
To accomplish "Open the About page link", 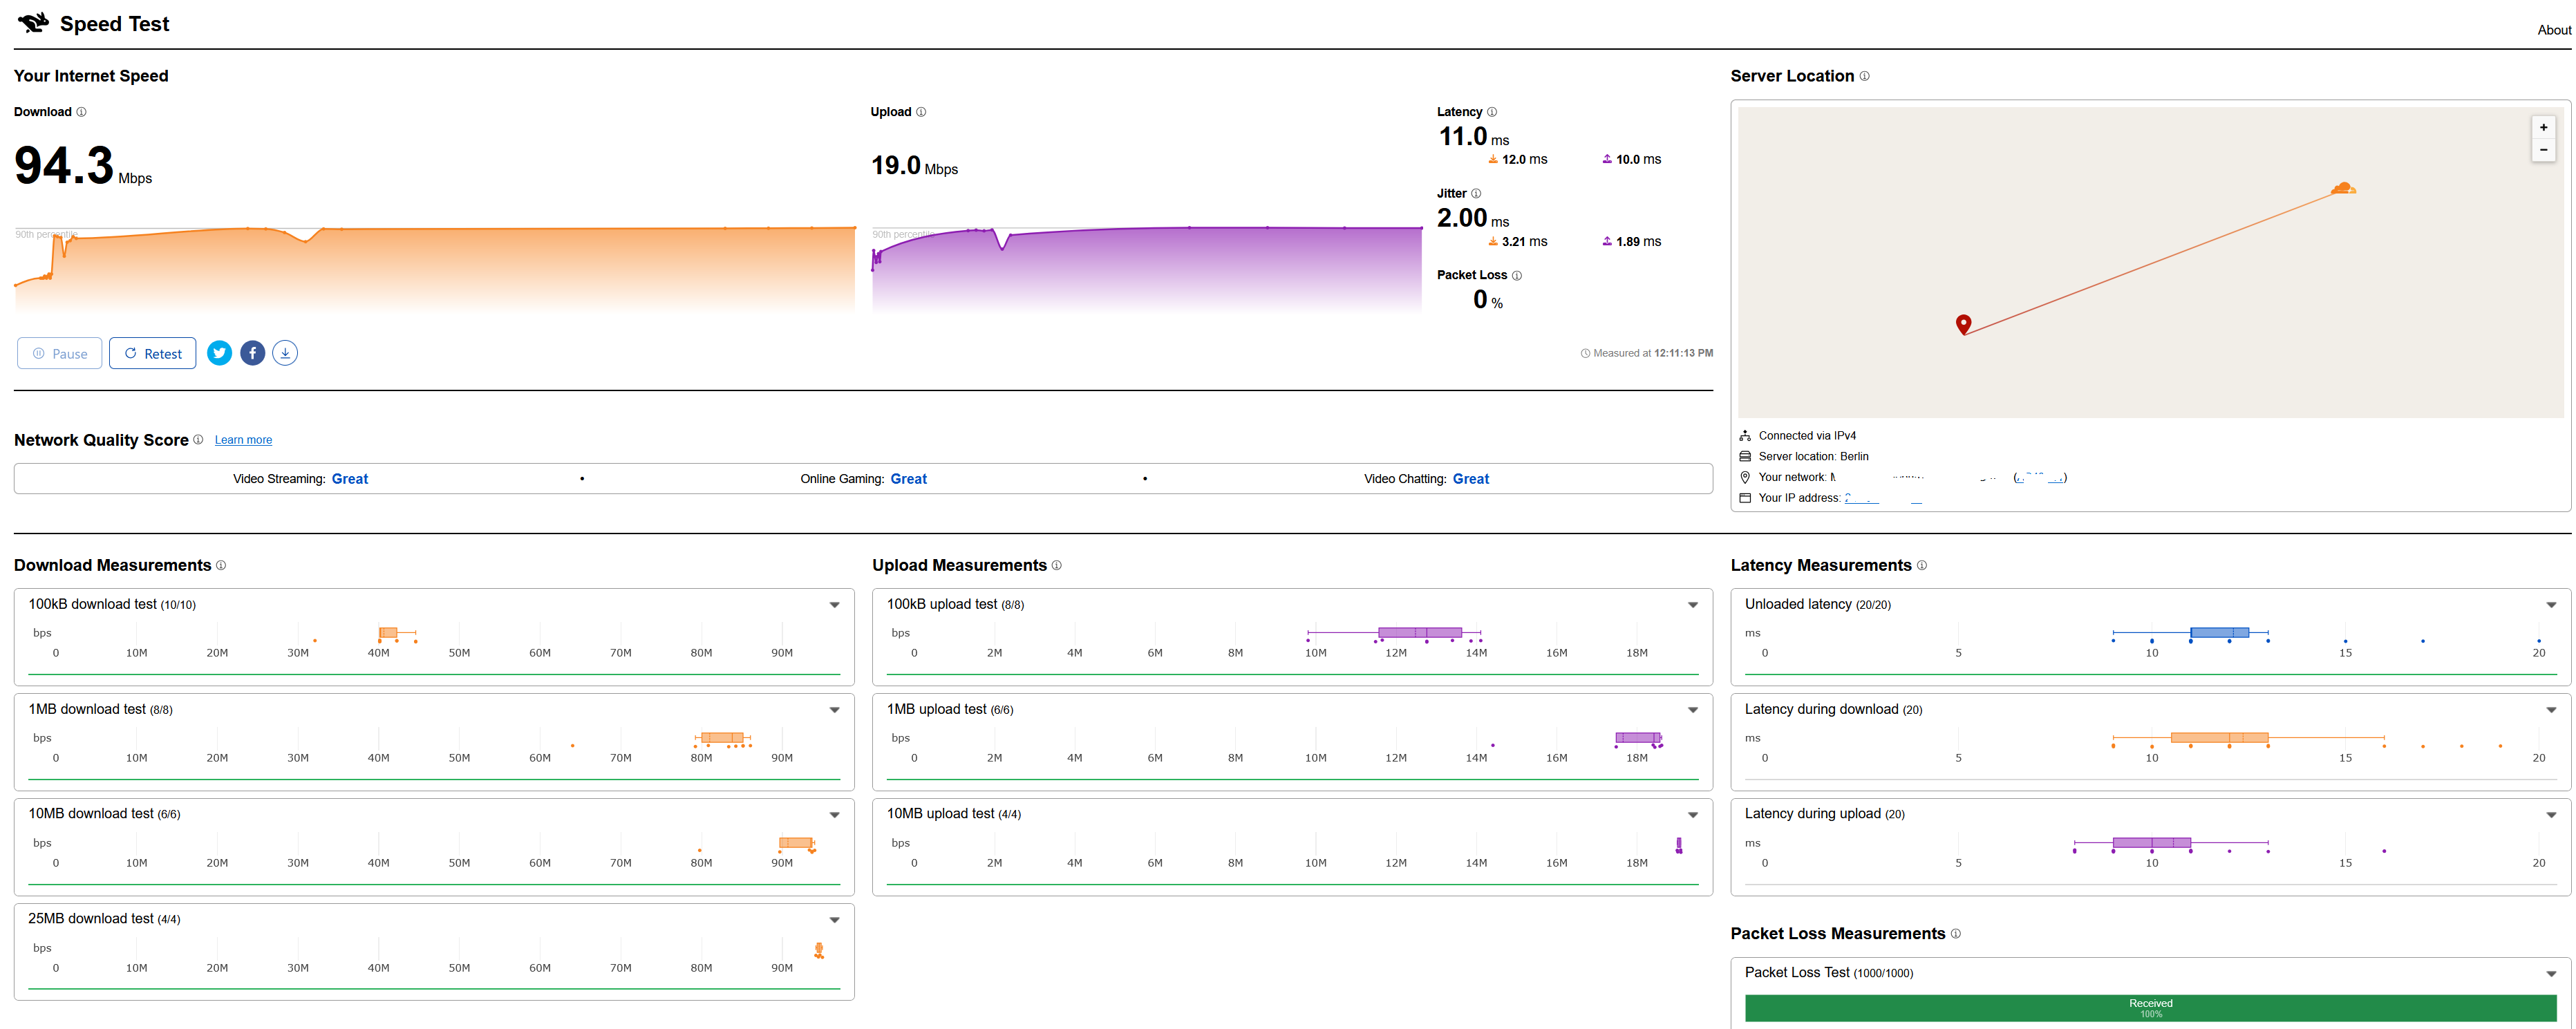I will click(x=2553, y=30).
